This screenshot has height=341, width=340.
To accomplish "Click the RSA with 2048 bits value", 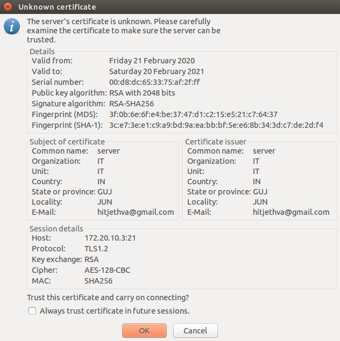I will point(142,93).
